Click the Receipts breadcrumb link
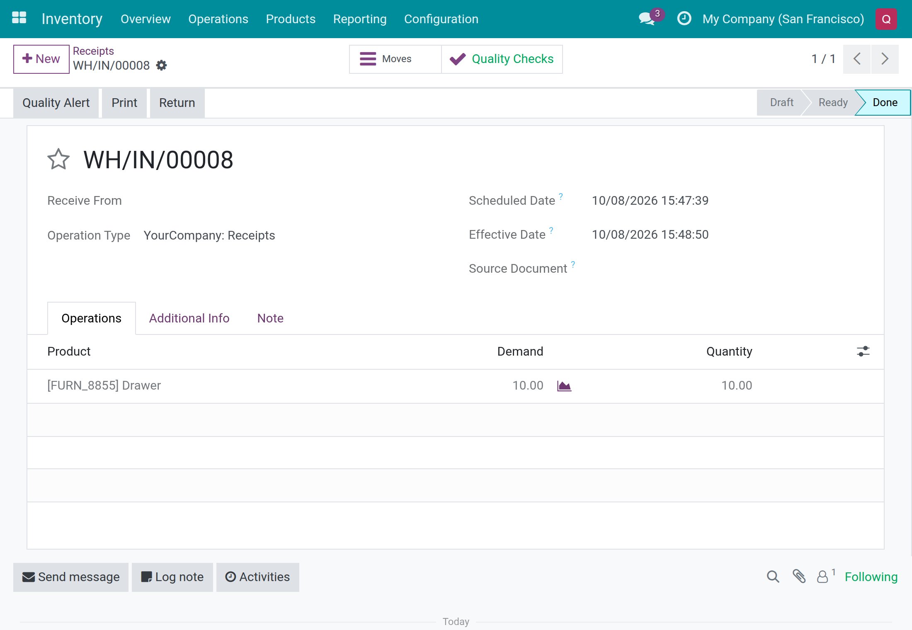The height and width of the screenshot is (630, 912). tap(93, 51)
